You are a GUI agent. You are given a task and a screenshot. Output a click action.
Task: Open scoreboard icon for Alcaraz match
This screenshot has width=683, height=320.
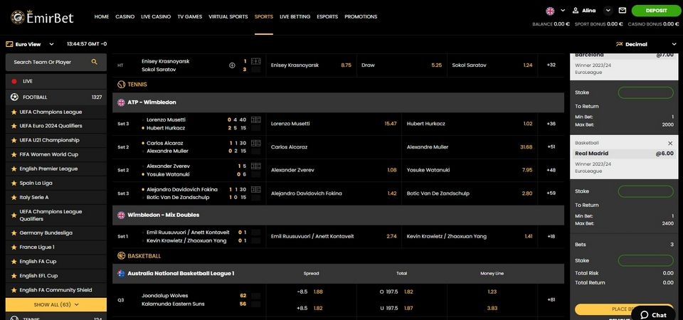(x=256, y=143)
